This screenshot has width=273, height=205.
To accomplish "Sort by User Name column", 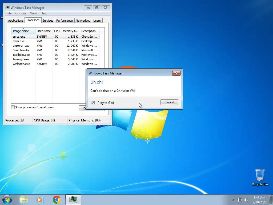I will 44,31.
